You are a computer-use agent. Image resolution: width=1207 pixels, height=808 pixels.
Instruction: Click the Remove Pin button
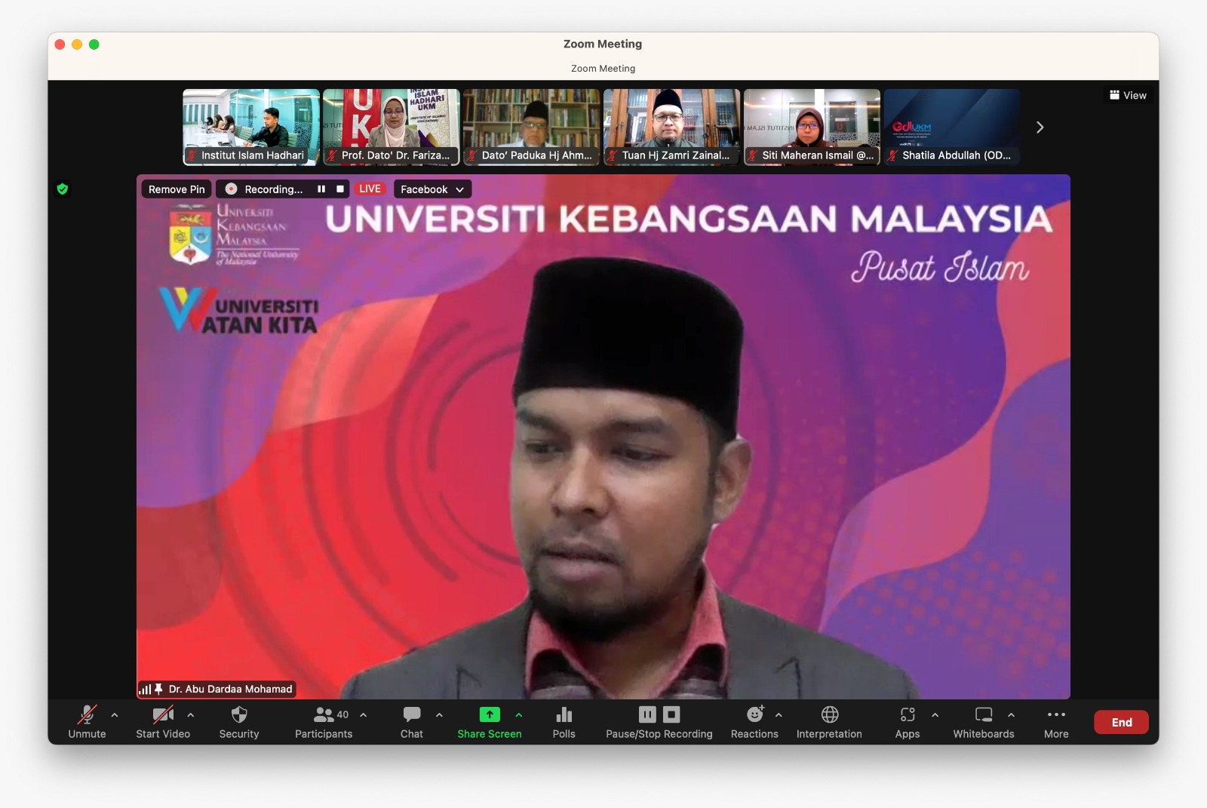[177, 189]
